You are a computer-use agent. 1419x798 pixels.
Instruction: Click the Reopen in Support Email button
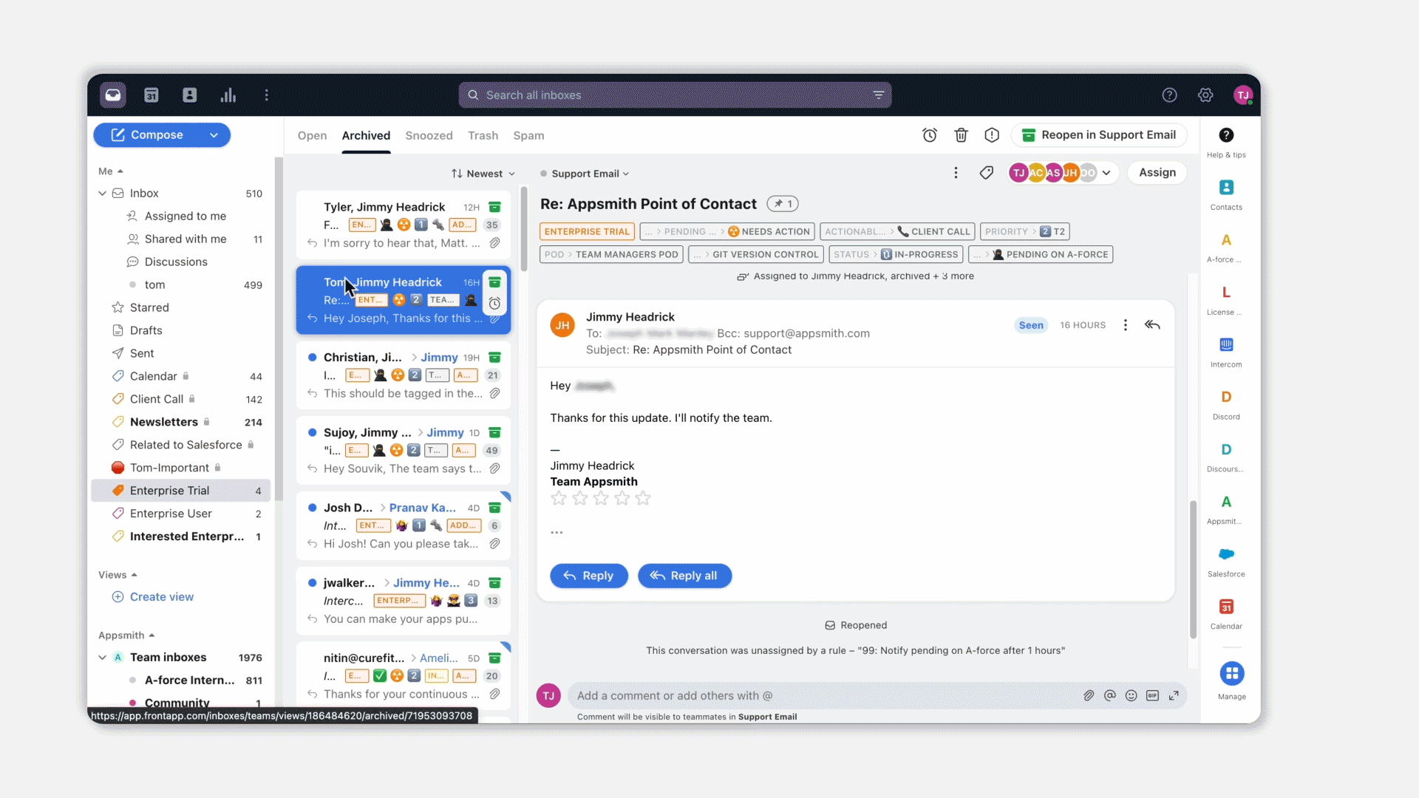(x=1099, y=134)
